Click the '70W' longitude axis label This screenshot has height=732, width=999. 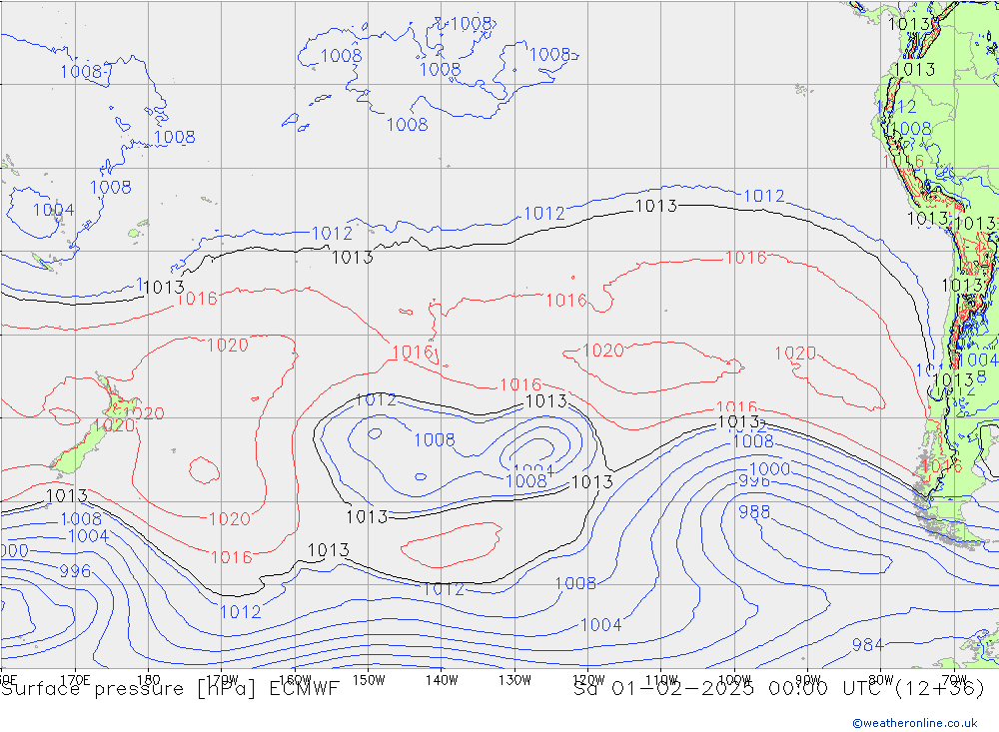[954, 679]
